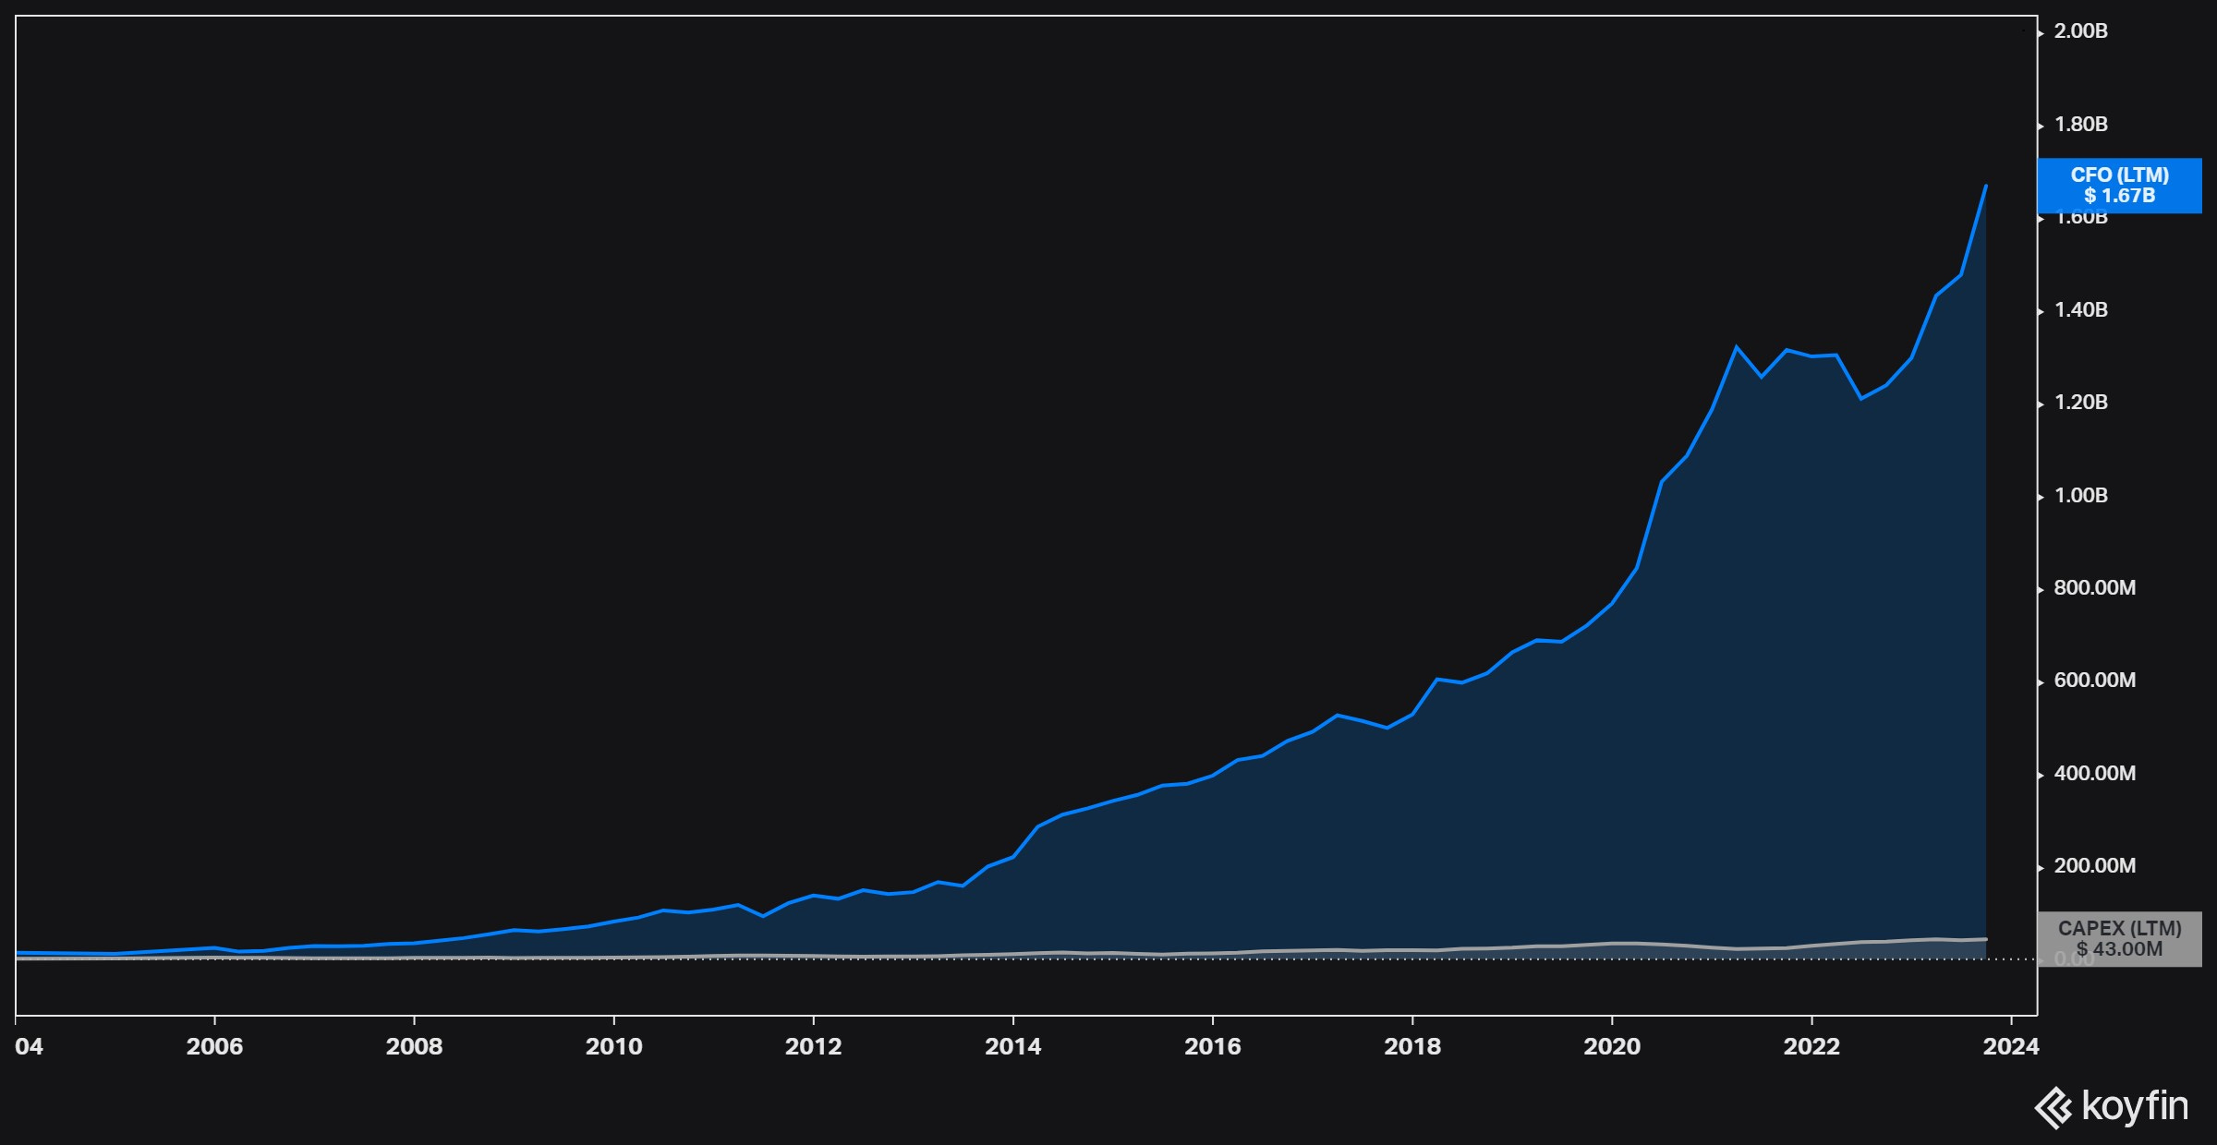This screenshot has width=2217, height=1145.
Task: Click the 2012 tick label on the x-axis
Action: click(x=813, y=1046)
